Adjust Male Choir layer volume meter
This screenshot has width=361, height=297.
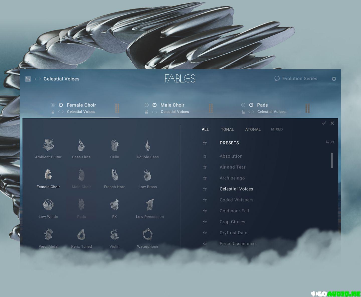pos(211,108)
